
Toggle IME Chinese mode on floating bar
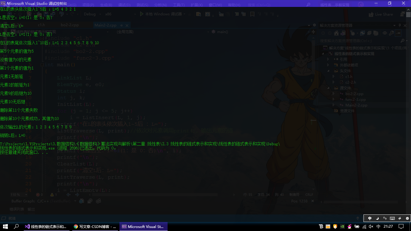(370, 218)
